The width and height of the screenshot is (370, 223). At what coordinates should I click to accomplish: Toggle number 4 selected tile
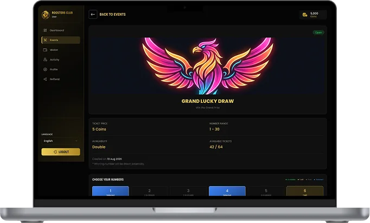click(x=227, y=191)
